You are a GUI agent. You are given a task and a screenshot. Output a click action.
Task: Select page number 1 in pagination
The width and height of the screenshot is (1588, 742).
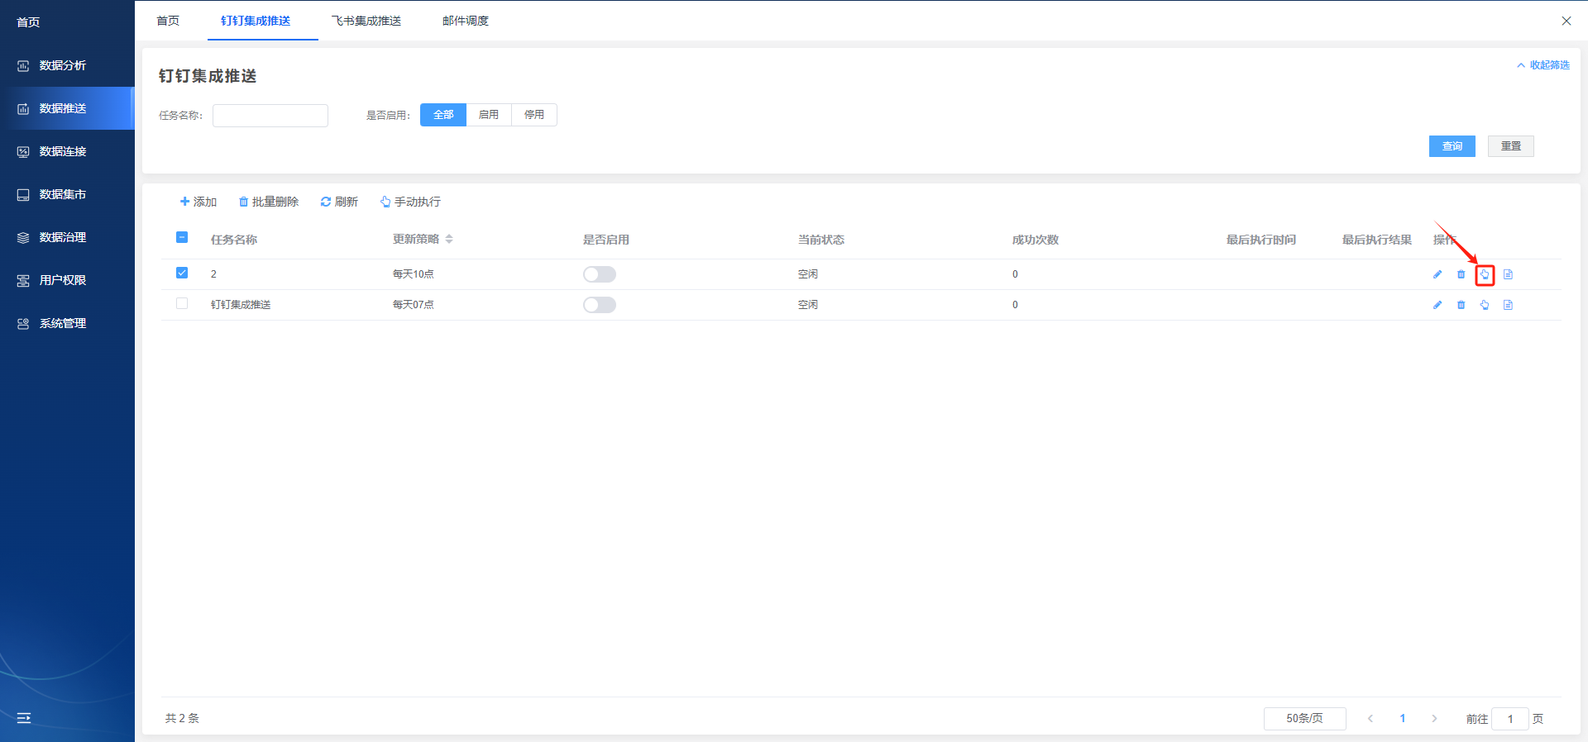1403,719
